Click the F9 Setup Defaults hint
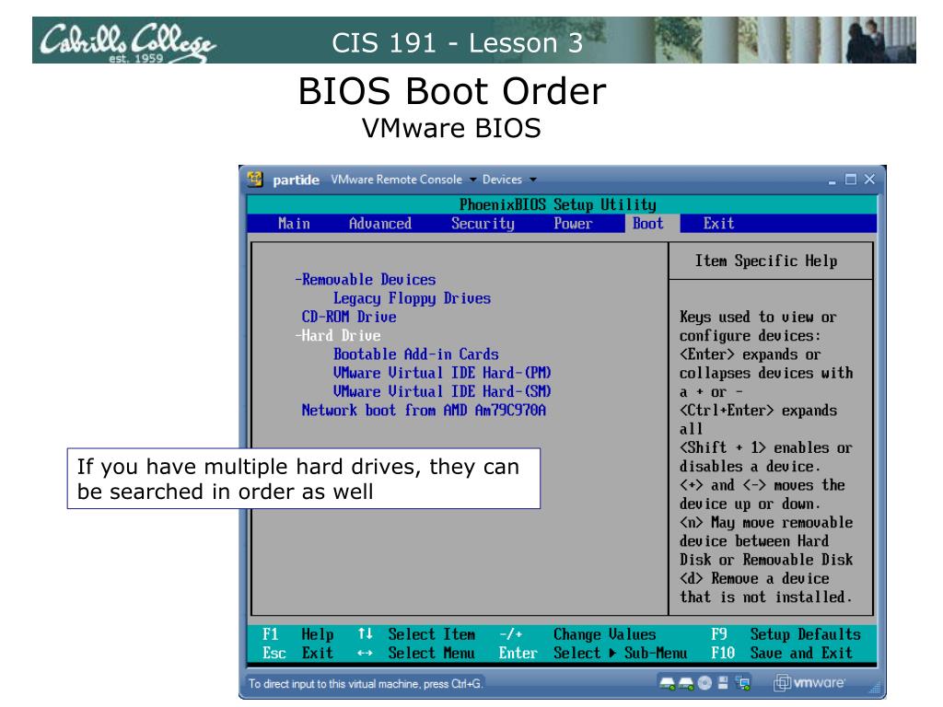Viewport: 943px width, 707px height. [786, 634]
